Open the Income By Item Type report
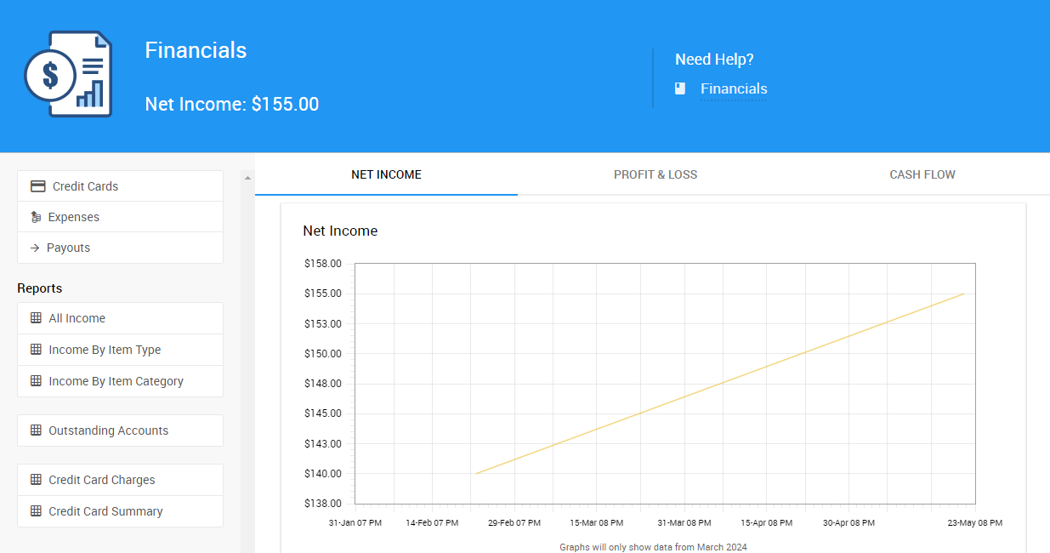 (x=105, y=350)
